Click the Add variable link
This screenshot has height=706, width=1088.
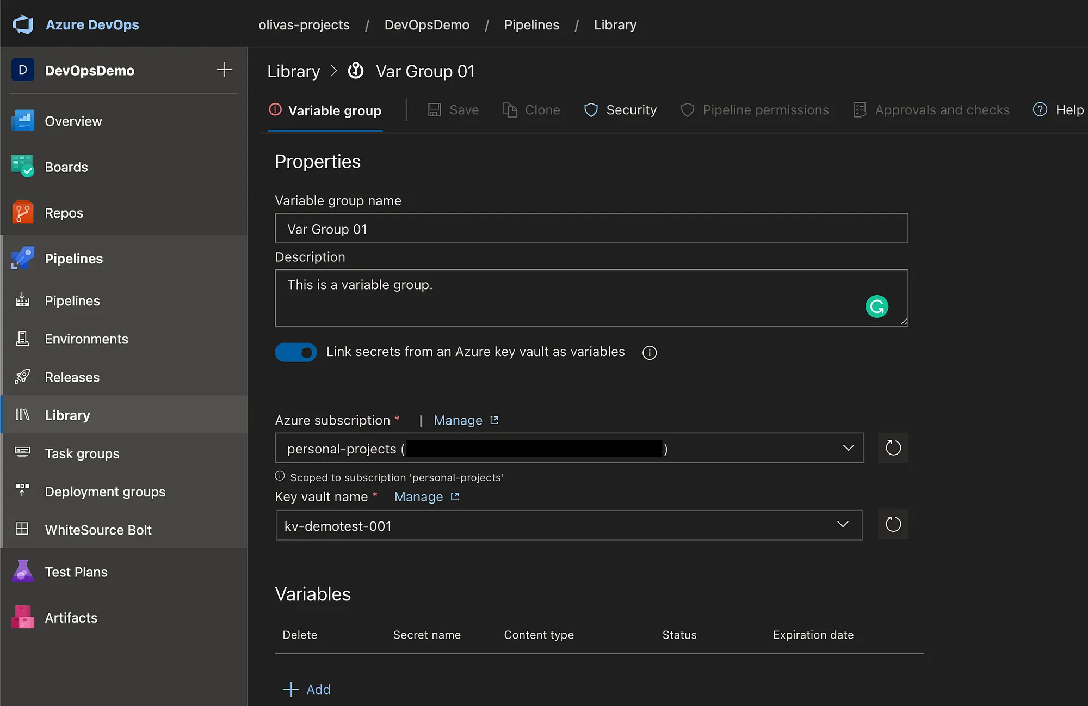307,690
